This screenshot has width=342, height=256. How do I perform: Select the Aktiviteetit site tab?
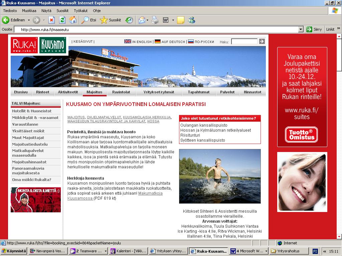pyautogui.click(x=68, y=92)
